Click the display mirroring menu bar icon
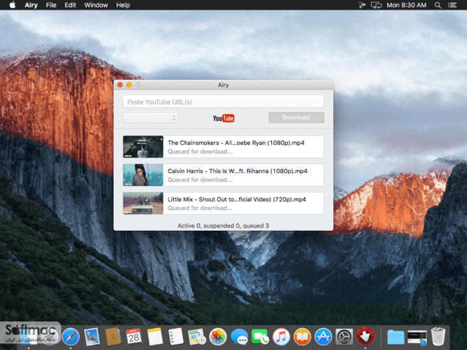 click(376, 5)
